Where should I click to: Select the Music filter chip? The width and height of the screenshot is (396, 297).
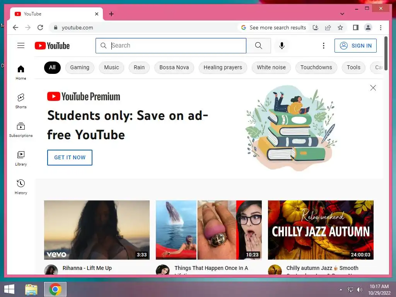111,67
